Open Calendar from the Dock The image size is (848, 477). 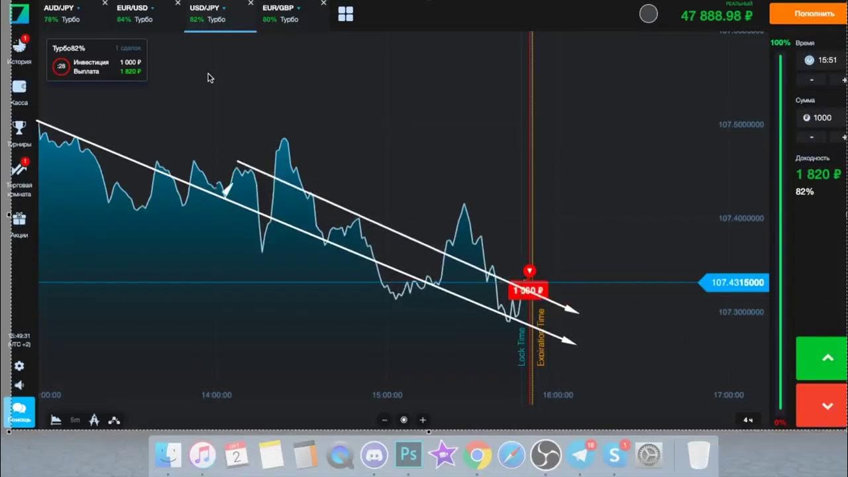237,455
